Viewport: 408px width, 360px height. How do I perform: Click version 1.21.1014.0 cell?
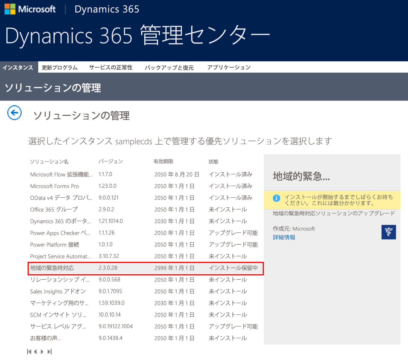click(110, 221)
